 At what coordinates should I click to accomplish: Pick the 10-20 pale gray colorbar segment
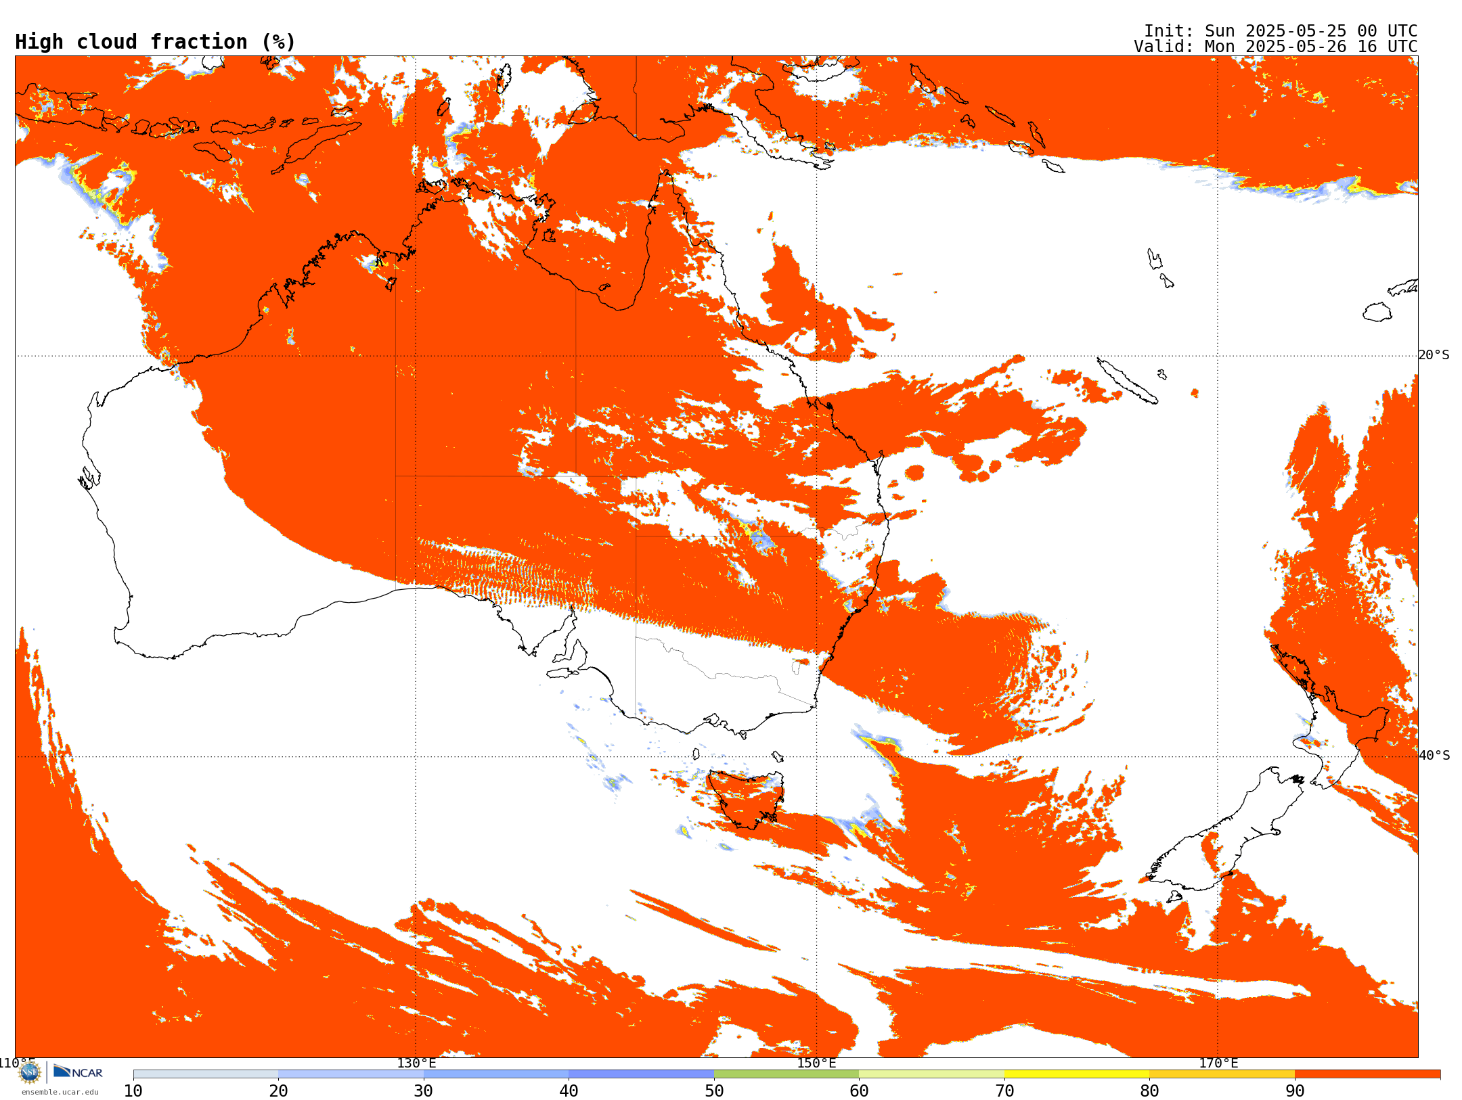click(x=206, y=1074)
